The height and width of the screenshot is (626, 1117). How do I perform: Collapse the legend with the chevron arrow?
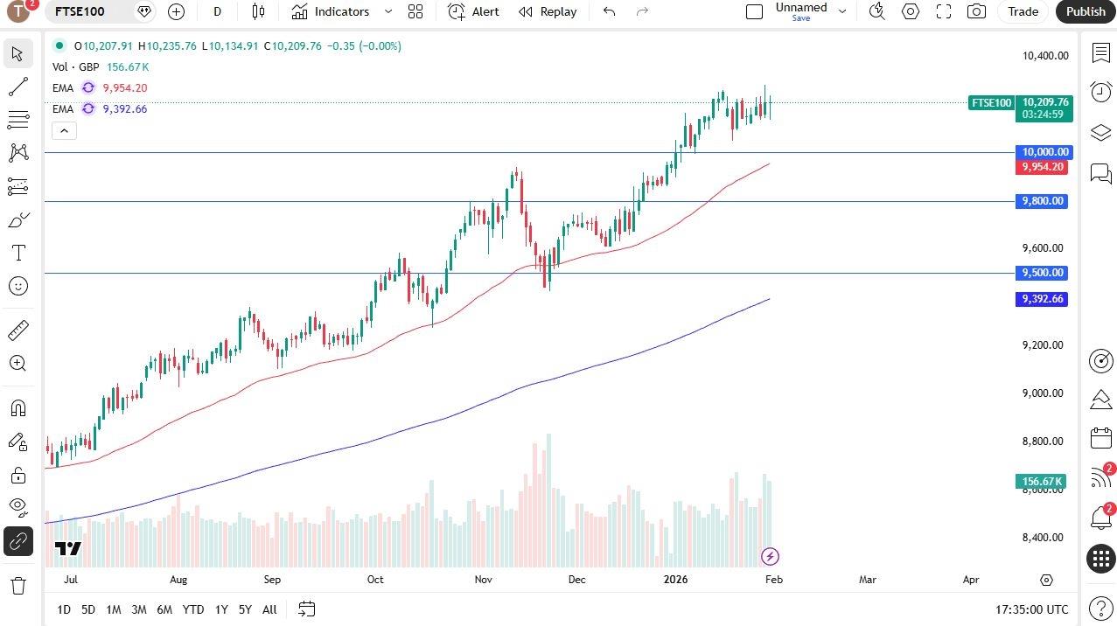tap(64, 130)
